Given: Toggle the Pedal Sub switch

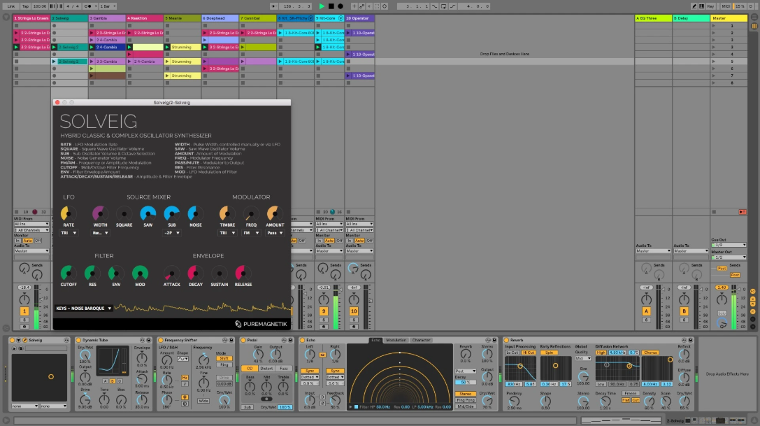Looking at the screenshot, I should [248, 407].
